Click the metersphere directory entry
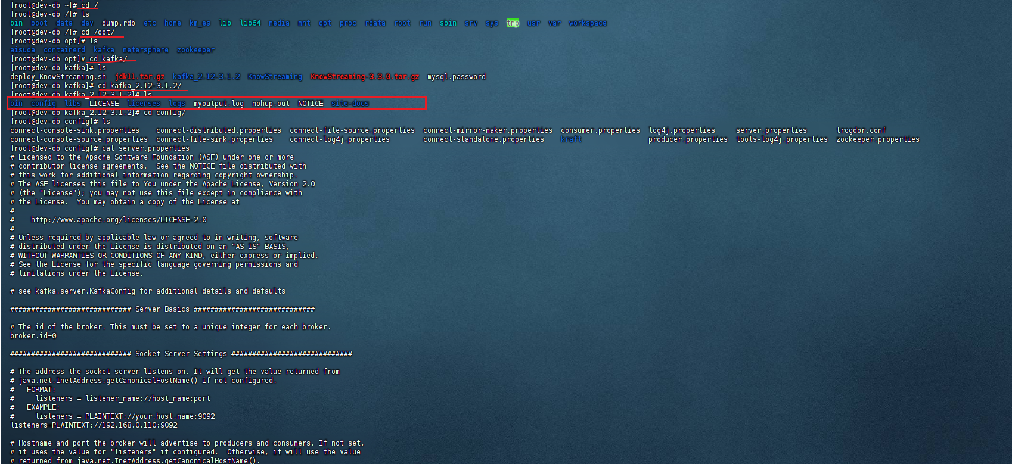The width and height of the screenshot is (1012, 464). 145,50
